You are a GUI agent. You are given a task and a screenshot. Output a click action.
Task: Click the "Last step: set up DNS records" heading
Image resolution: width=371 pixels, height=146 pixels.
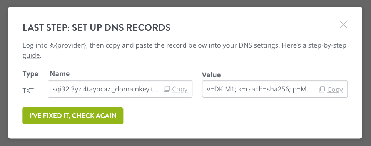[x=97, y=28]
